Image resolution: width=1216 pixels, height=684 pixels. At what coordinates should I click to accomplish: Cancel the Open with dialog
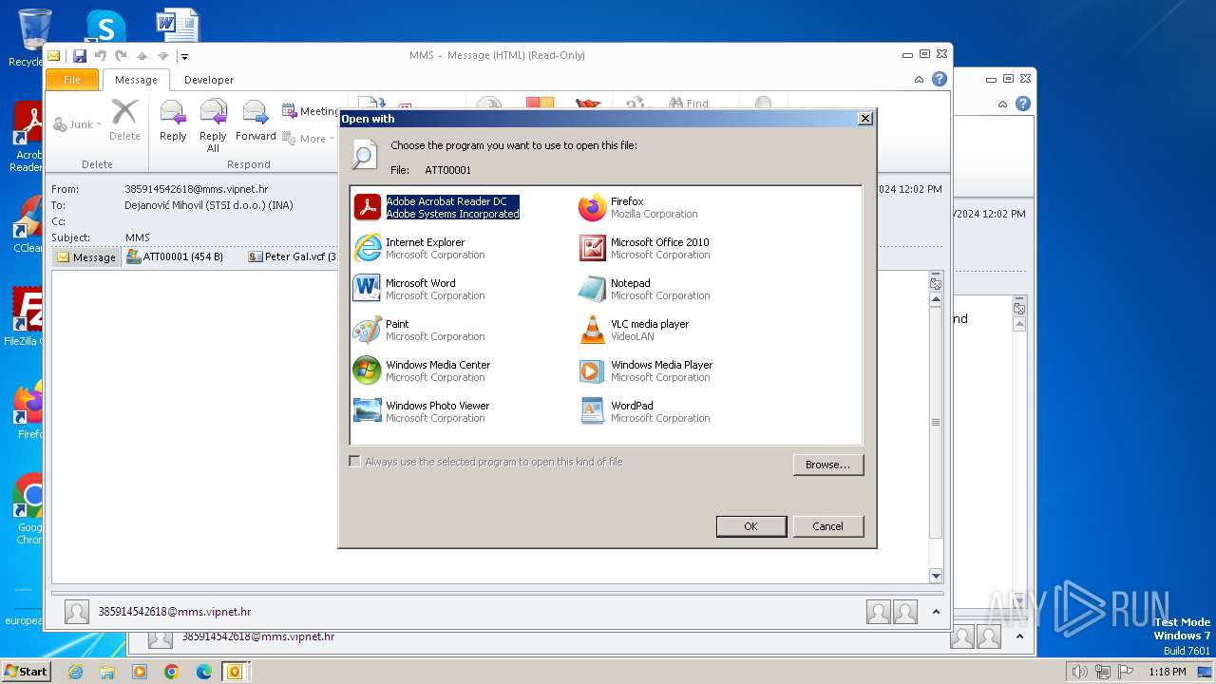tap(827, 526)
